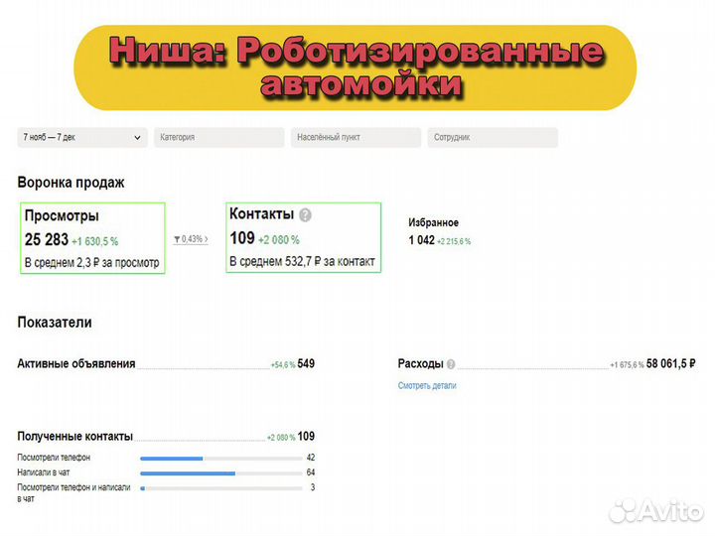Screen dimensions: 715x536
Task: Click the help icon next to Расходы
Action: (x=451, y=364)
